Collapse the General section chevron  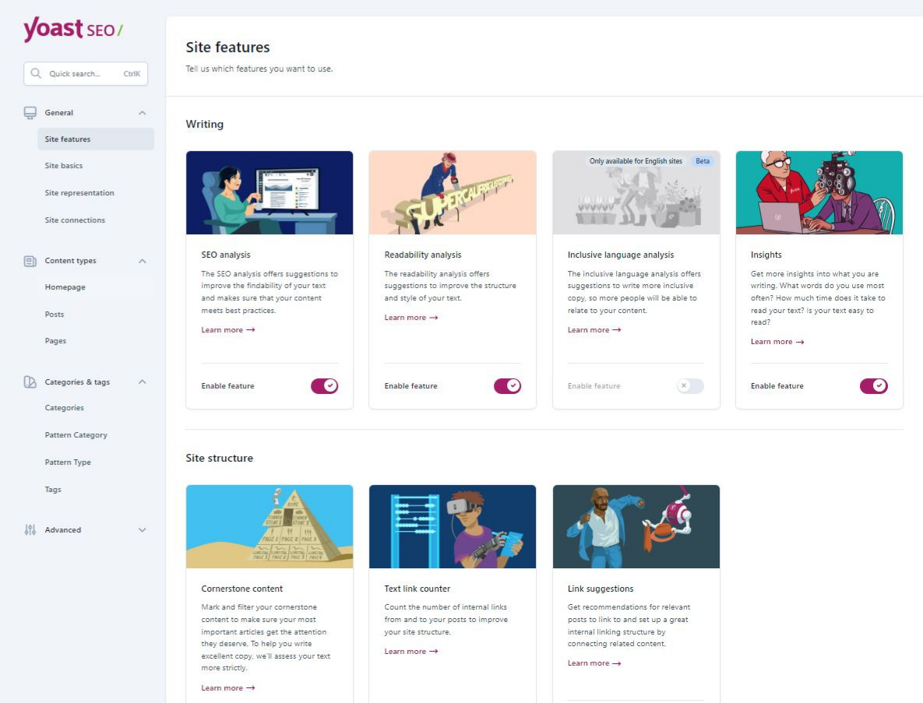point(142,113)
